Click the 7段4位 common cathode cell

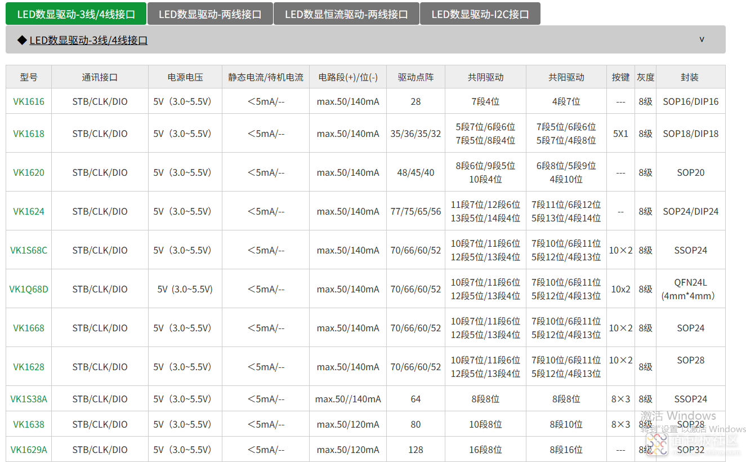pos(485,102)
